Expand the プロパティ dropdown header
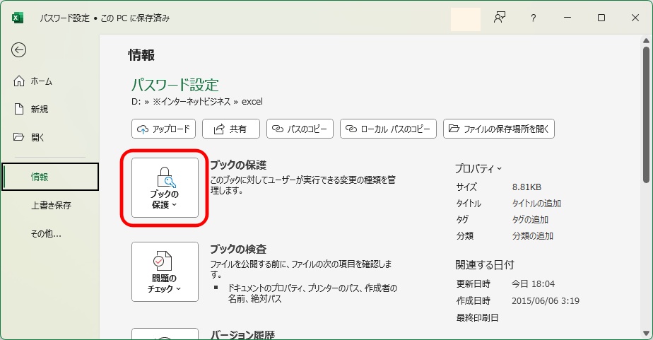The width and height of the screenshot is (653, 340). (x=478, y=168)
